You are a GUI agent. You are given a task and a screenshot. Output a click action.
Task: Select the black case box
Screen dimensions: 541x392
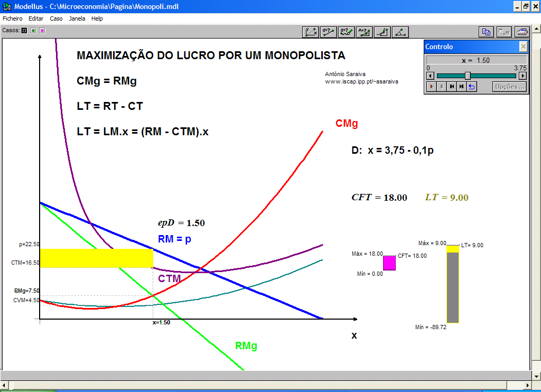(x=24, y=31)
